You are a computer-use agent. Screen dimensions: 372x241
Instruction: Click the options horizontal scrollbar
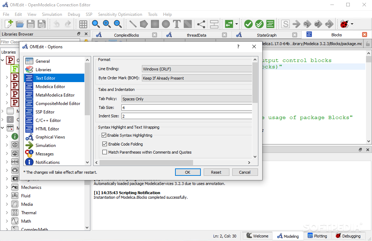click(146, 162)
